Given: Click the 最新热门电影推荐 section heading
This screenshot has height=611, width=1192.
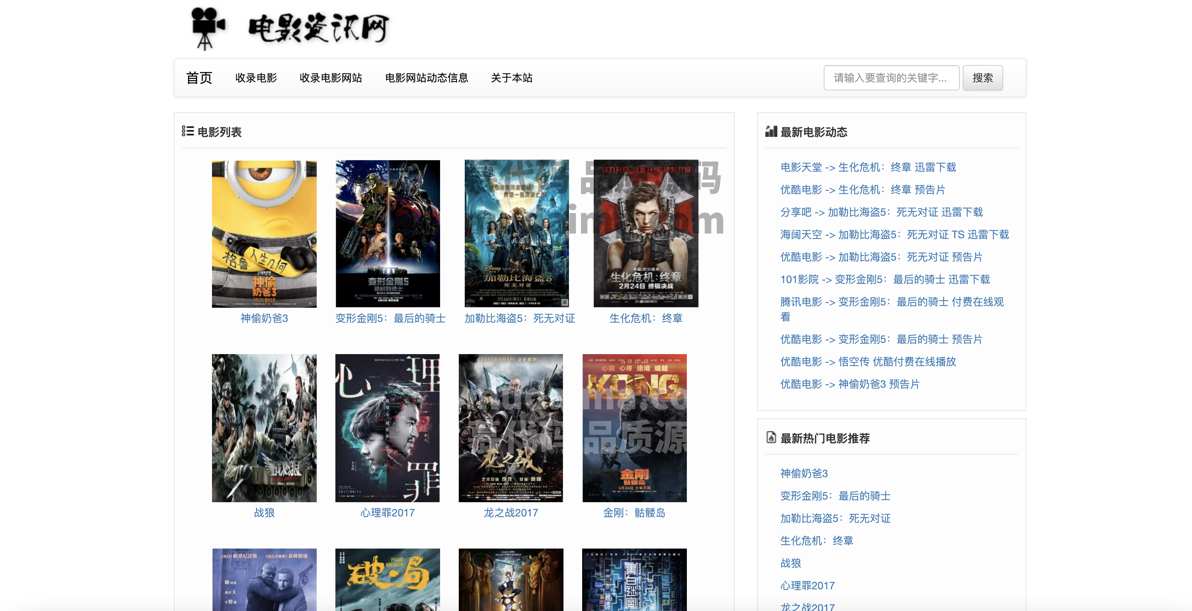Looking at the screenshot, I should coord(825,438).
